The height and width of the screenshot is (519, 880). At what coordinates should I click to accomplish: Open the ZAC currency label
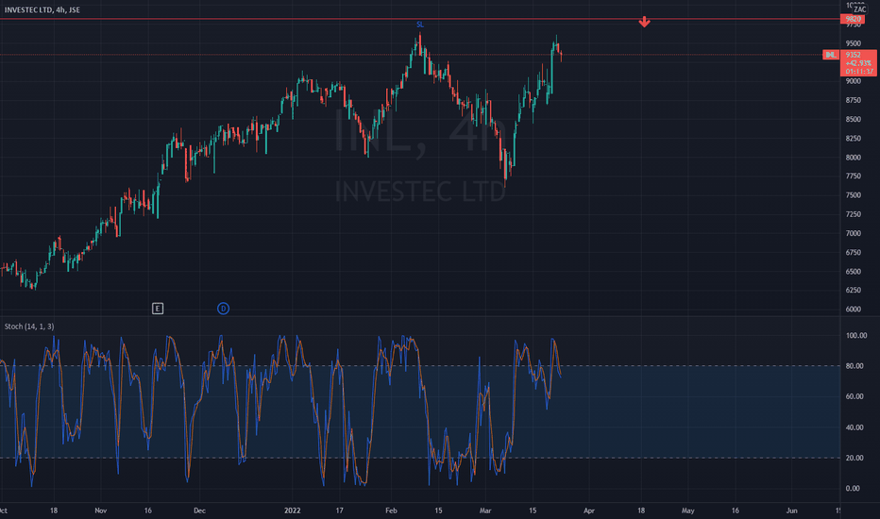[x=859, y=9]
